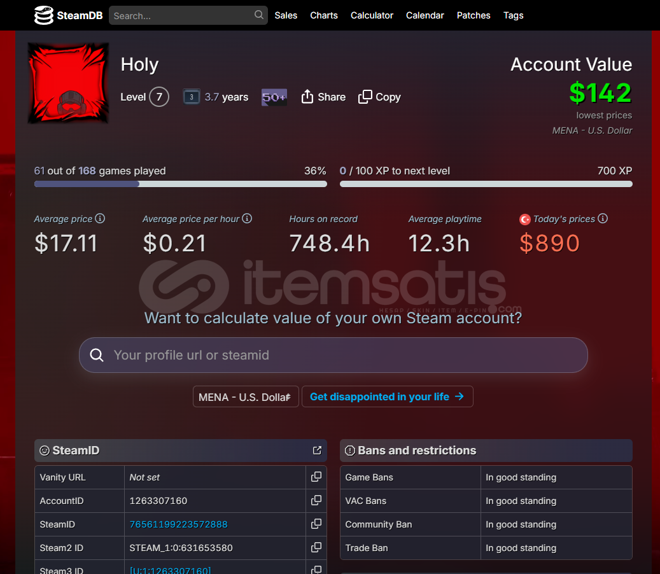Open the external link icon in the SteamID header
Viewport: 660px width, 574px height.
tap(317, 451)
